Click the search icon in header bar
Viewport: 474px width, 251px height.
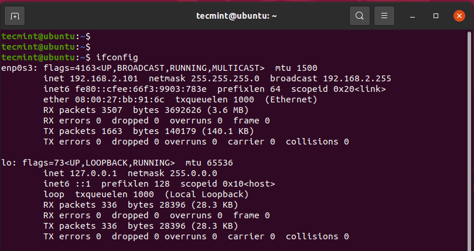(x=360, y=15)
